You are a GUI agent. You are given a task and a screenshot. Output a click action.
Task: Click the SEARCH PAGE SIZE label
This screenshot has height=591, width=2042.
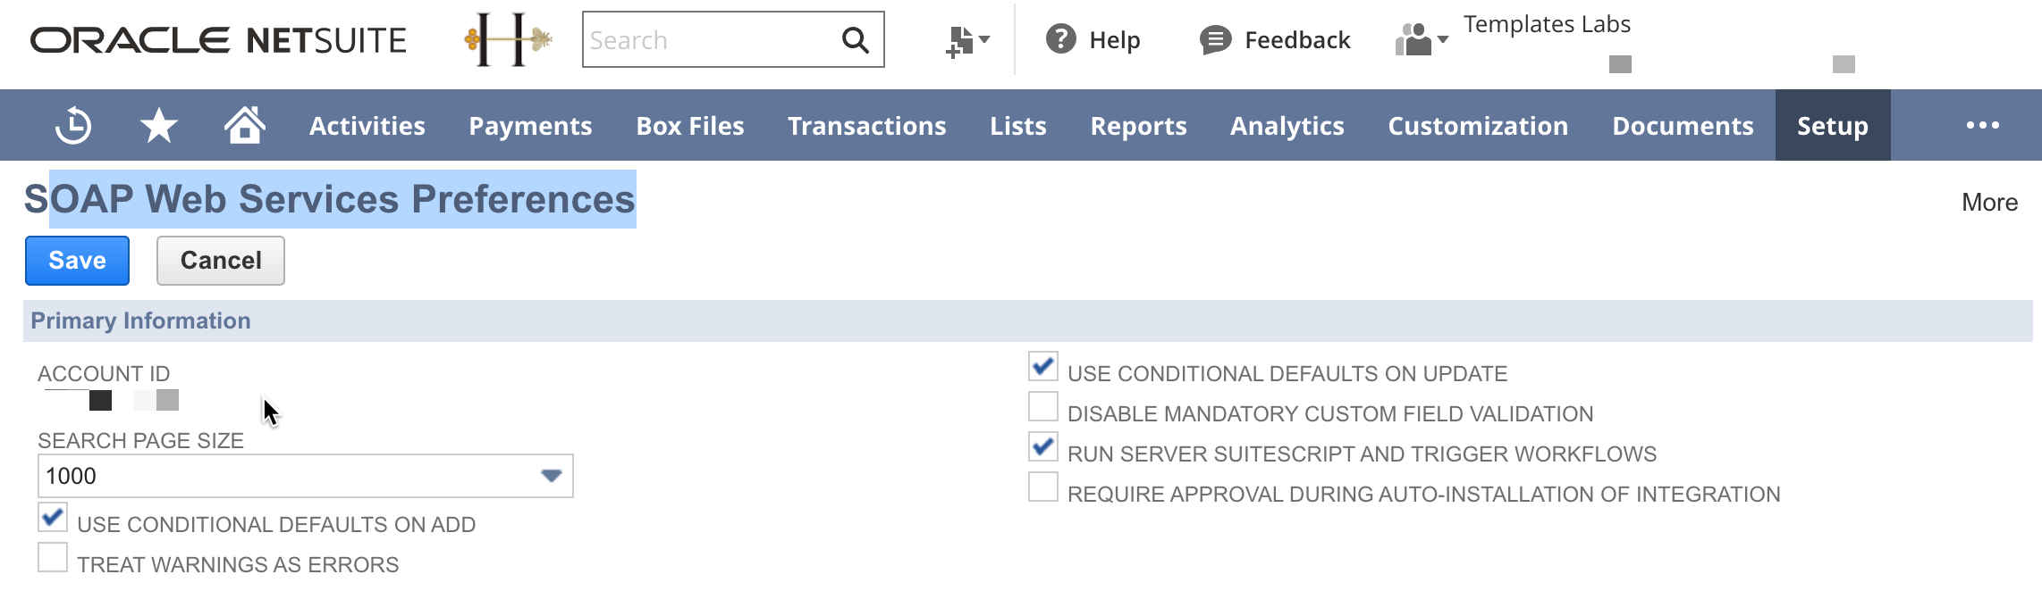coord(140,440)
